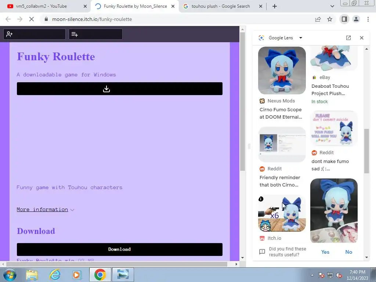376x282 pixels.
Task: Open the Chrome profile menu
Action: (x=356, y=19)
